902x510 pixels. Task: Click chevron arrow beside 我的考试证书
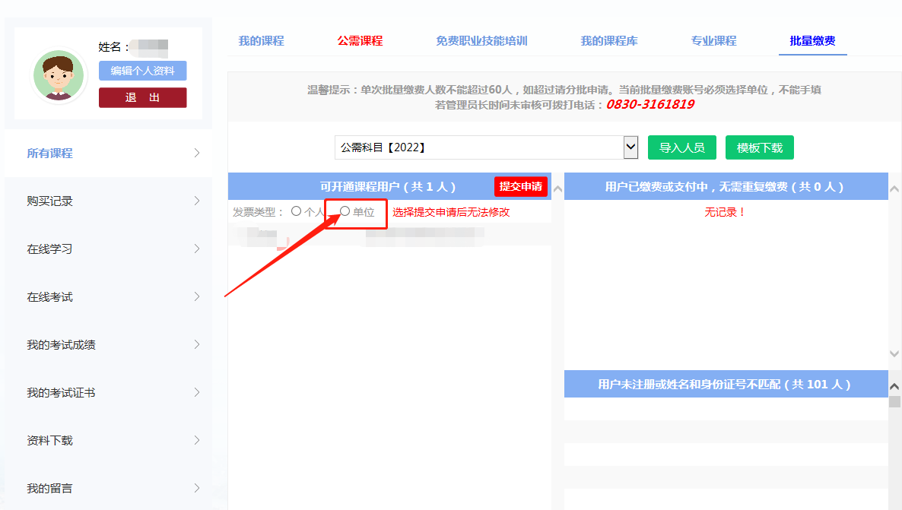[x=197, y=392]
